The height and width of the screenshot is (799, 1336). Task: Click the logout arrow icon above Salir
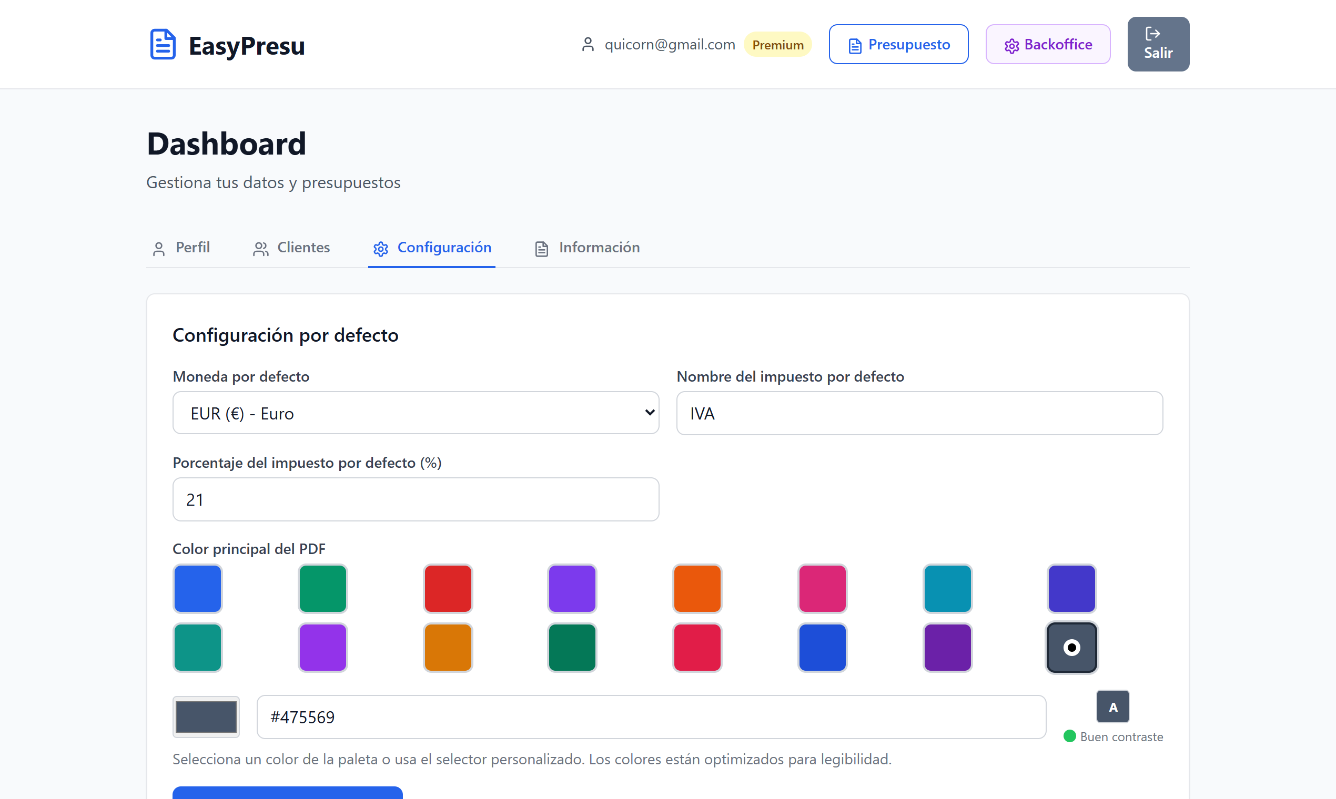(1152, 34)
